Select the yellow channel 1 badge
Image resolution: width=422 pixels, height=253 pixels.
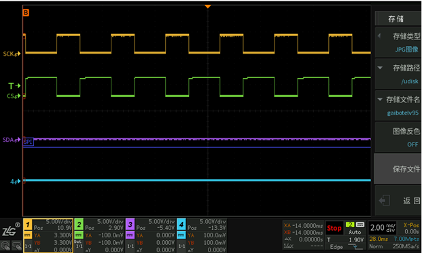click(28, 225)
